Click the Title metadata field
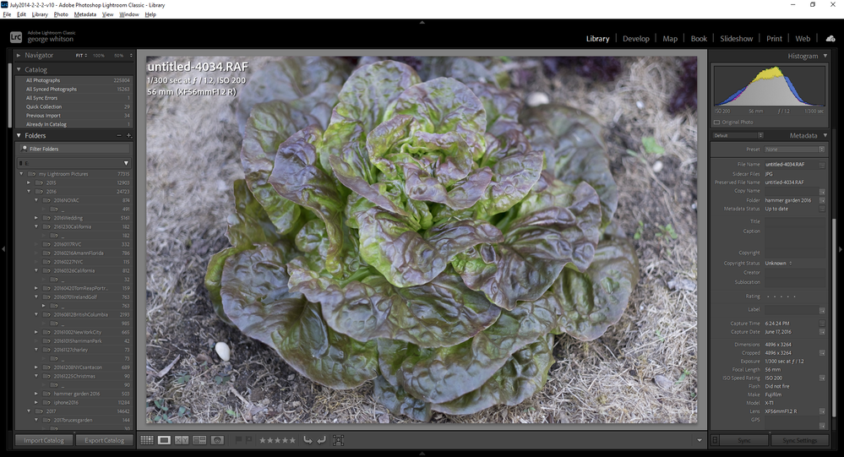 795,221
